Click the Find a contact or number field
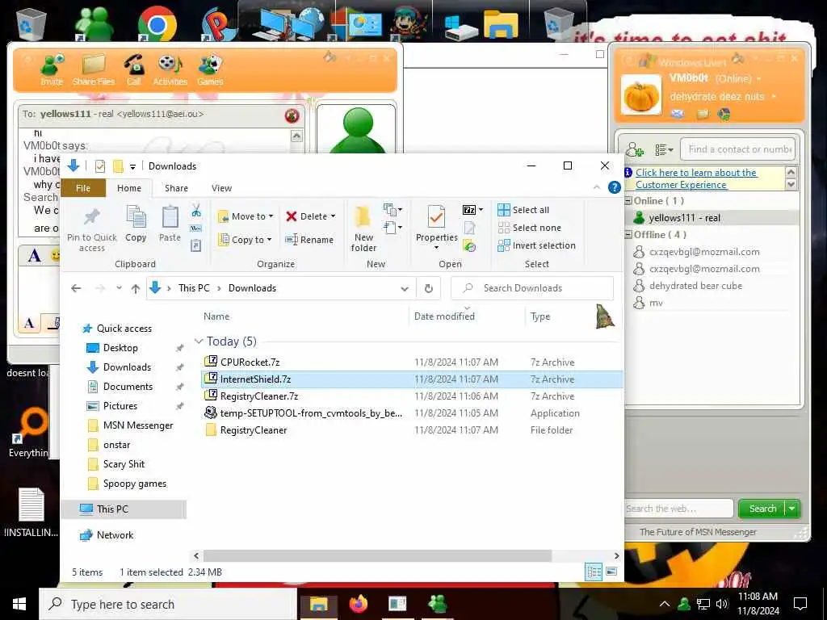Viewport: 827px width, 620px height. (x=738, y=149)
